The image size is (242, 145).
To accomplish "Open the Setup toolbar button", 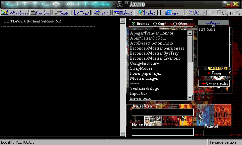I will (102, 13).
